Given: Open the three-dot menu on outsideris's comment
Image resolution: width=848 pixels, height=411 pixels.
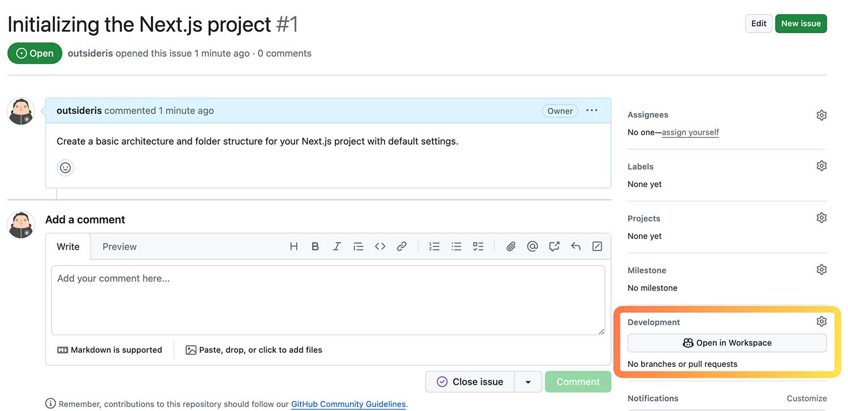Looking at the screenshot, I should (592, 111).
